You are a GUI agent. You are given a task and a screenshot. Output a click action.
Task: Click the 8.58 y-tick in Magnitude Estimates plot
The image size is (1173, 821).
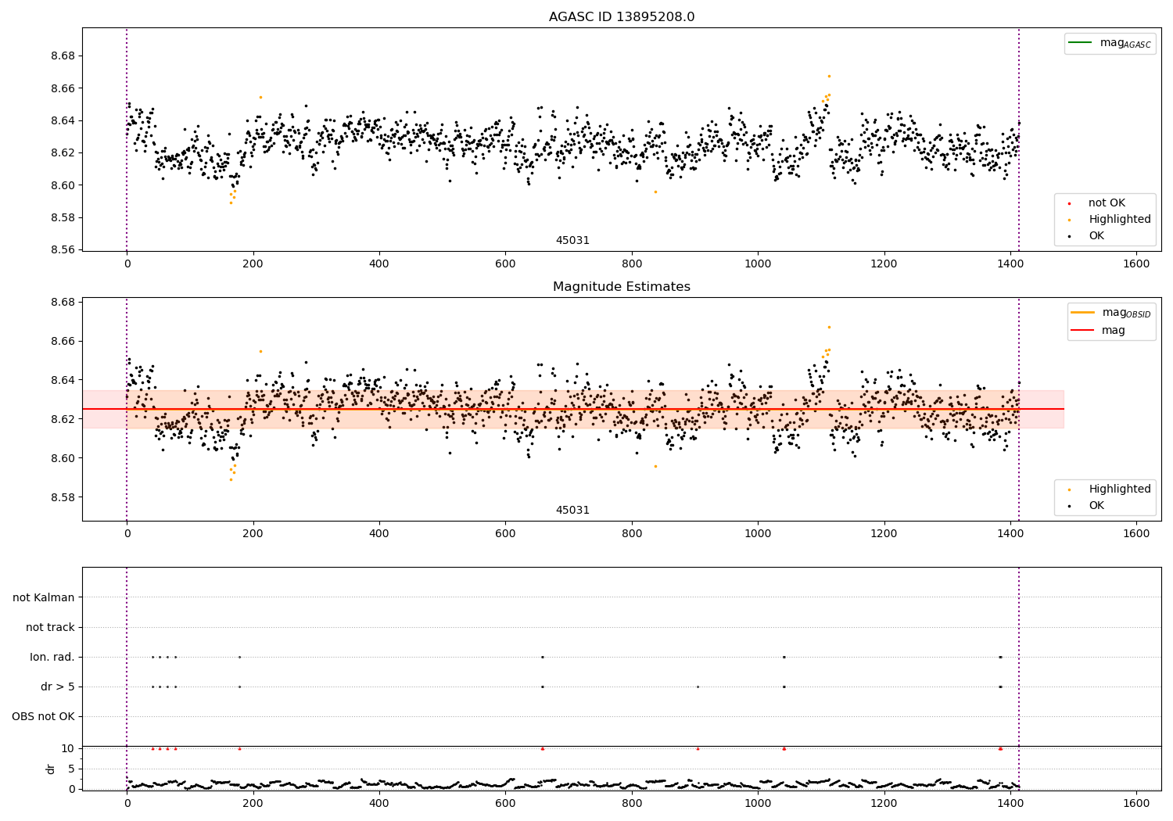(x=63, y=497)
